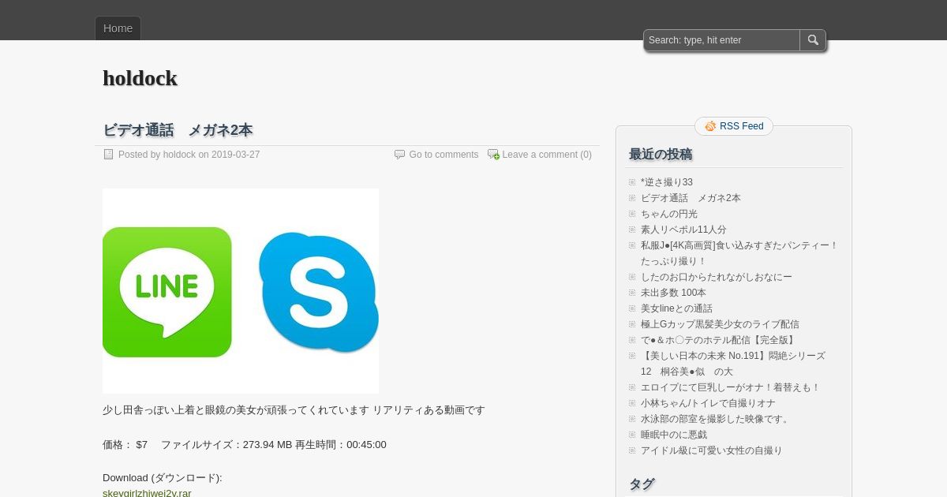
Task: Open recent post 極上Gカップ黒髪美少女のライブ配信
Action: coord(720,324)
